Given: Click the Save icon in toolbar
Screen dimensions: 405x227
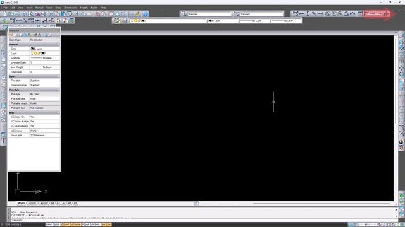Looking at the screenshot, I should click(17, 14).
